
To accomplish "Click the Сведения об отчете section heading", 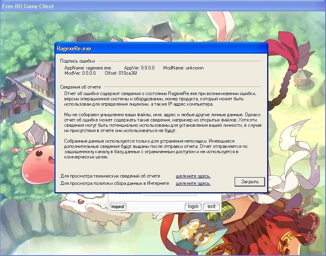I will click(80, 87).
